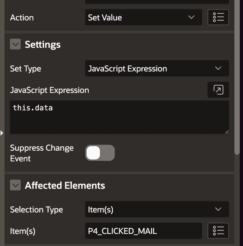
Task: Open the Set Type dropdown listing JavaScript Expression
Action: [x=147, y=68]
